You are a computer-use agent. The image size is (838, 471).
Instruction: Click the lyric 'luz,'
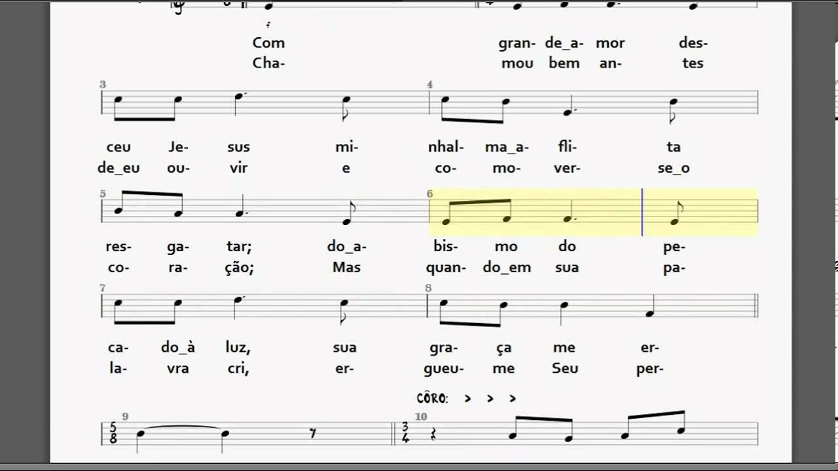[238, 347]
